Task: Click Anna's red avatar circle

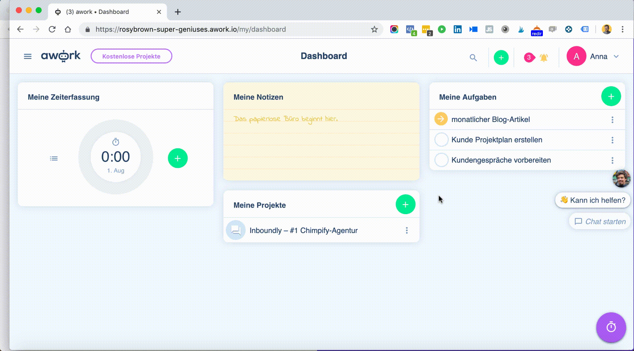Action: tap(576, 56)
